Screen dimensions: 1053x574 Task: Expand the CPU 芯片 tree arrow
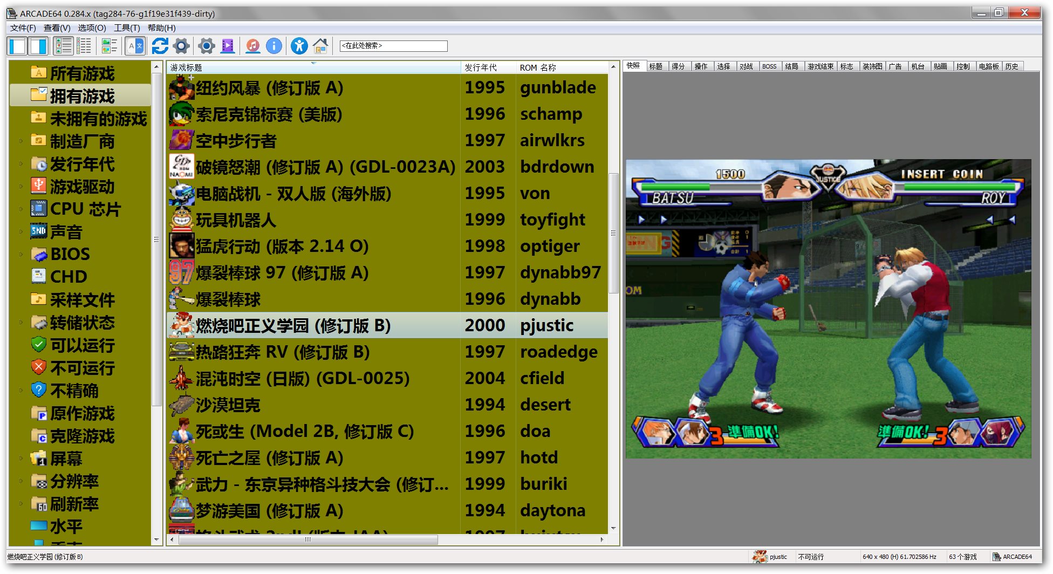point(21,209)
